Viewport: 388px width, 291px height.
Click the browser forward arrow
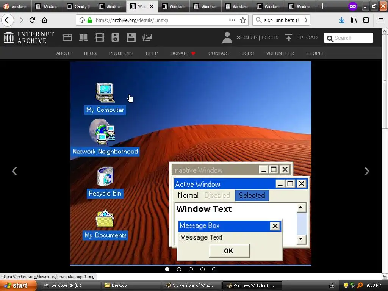click(x=20, y=20)
